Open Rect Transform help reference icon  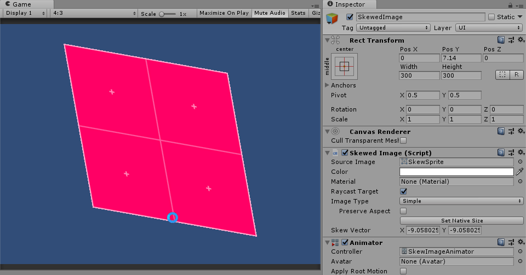tap(501, 40)
